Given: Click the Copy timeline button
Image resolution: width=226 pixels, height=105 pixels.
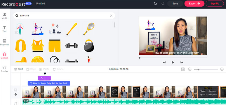Looking at the screenshot, I should tap(31, 69).
